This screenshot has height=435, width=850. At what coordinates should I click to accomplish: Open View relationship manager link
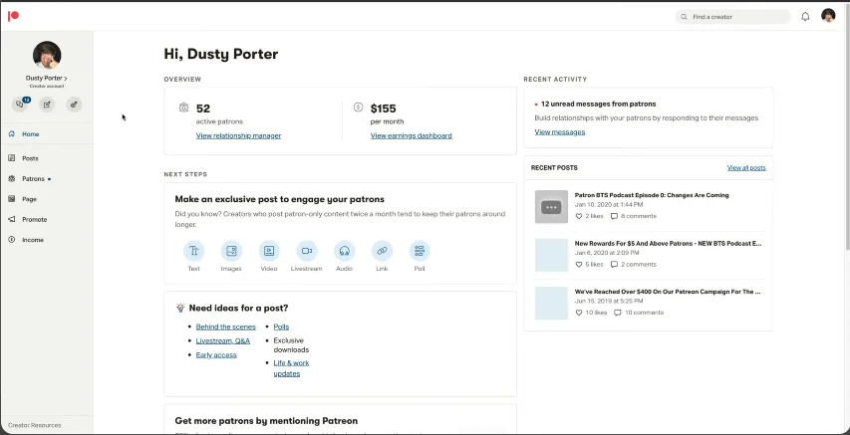coord(238,136)
